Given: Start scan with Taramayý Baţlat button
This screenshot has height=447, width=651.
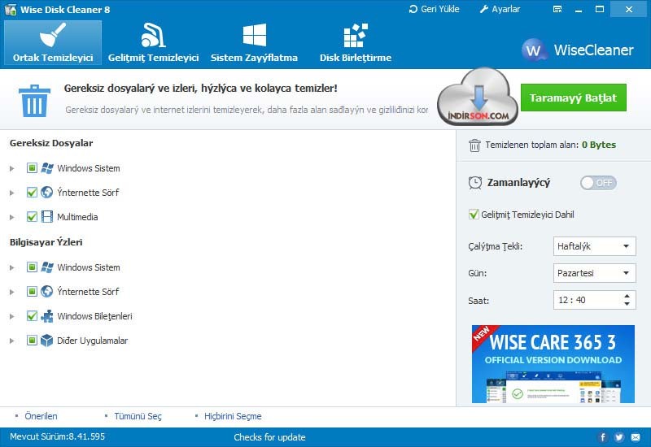Looking at the screenshot, I should click(x=574, y=98).
